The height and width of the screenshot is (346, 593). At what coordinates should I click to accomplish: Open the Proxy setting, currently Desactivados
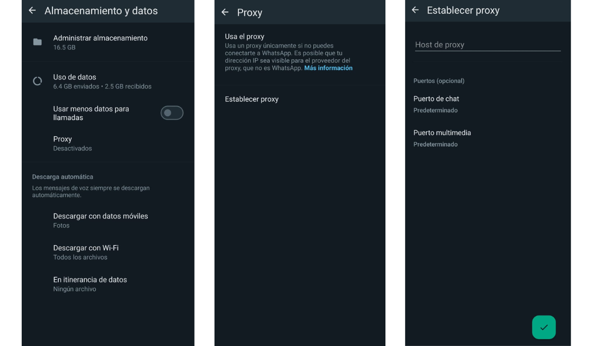[72, 143]
